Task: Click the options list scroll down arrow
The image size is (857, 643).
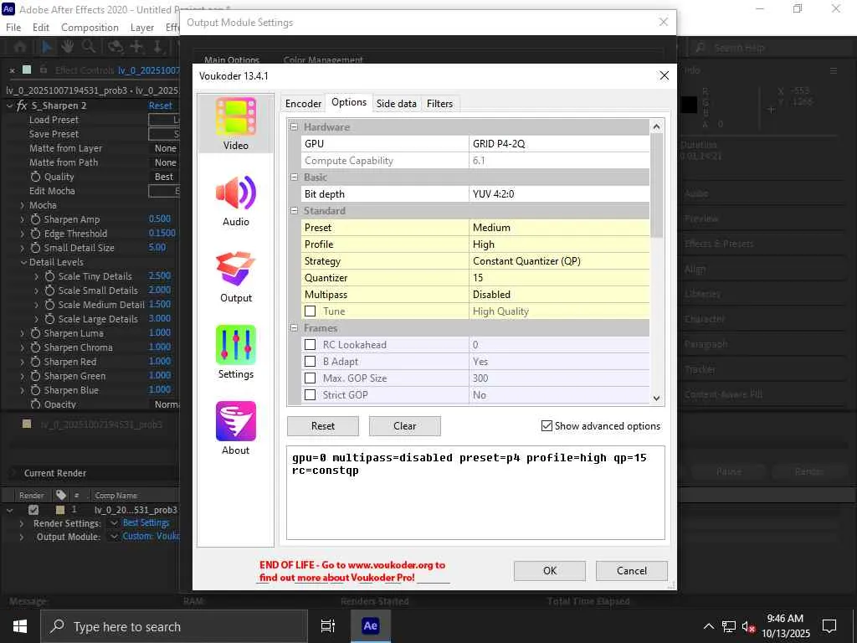Action: pyautogui.click(x=657, y=398)
